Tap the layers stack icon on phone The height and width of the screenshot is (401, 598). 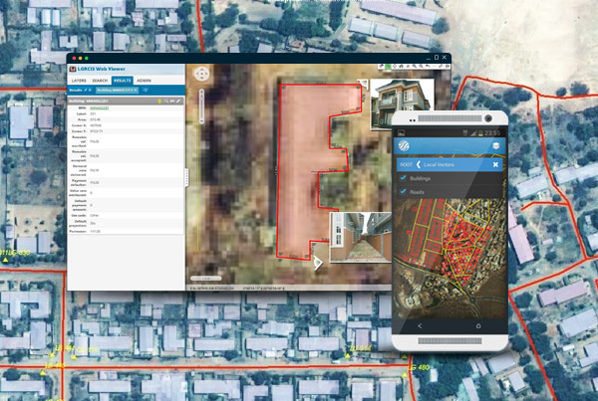495,146
